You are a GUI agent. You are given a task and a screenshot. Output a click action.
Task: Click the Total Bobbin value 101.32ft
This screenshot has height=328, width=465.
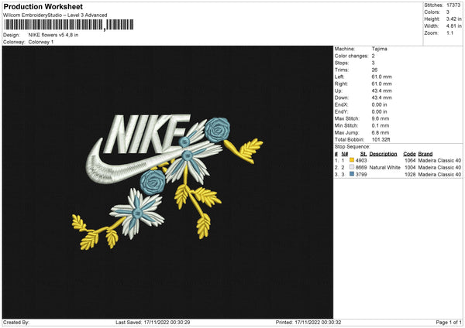click(381, 139)
